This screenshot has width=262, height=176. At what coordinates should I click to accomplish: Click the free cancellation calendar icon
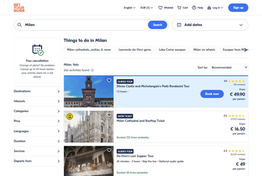(x=38, y=50)
